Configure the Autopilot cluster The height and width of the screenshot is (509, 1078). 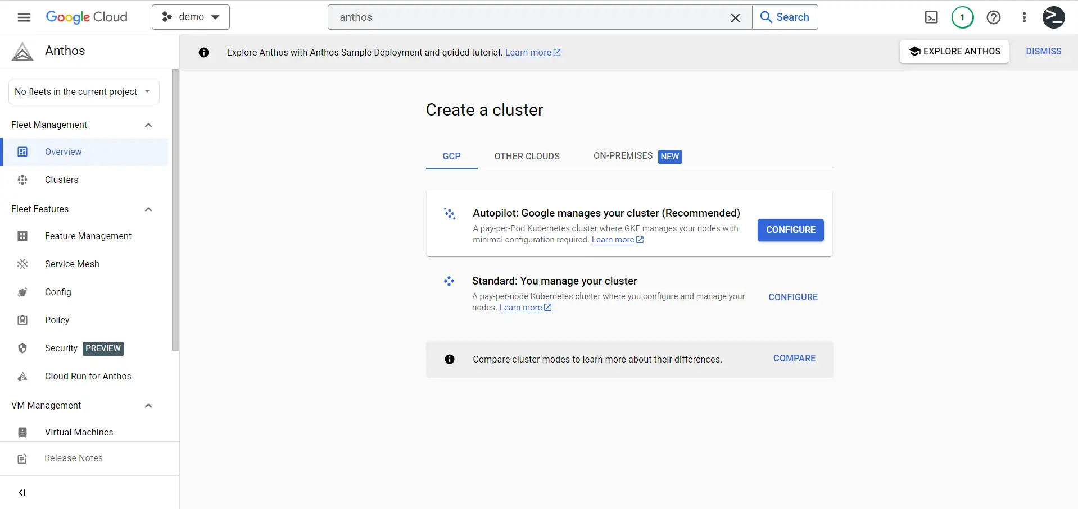[790, 230]
